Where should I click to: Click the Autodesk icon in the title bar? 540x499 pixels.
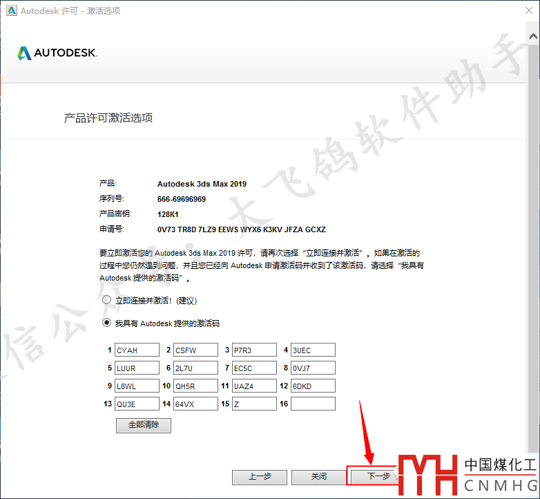click(x=11, y=11)
